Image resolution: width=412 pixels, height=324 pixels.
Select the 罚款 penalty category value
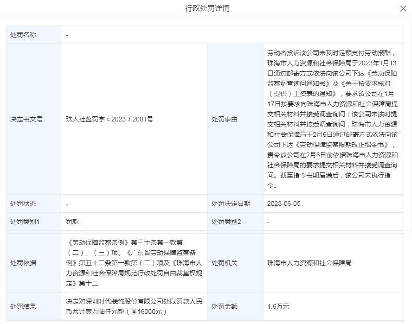tap(72, 222)
